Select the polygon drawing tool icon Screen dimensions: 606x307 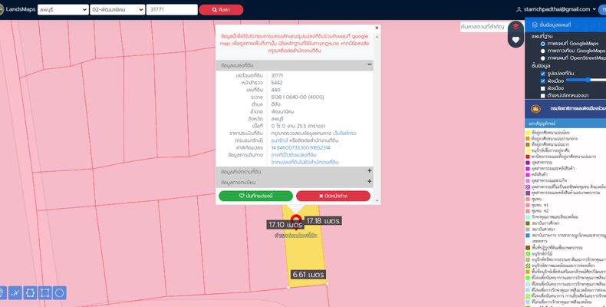coord(30,292)
